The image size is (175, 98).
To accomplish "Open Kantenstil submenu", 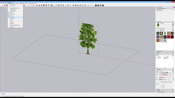I will click(x=15, y=22).
